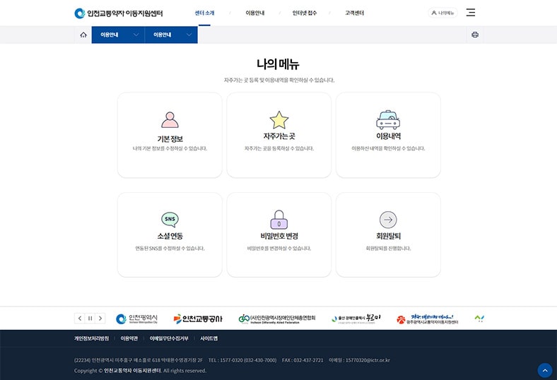Click the home icon in breadcrumb bar
This screenshot has width=557, height=380.
(x=83, y=35)
